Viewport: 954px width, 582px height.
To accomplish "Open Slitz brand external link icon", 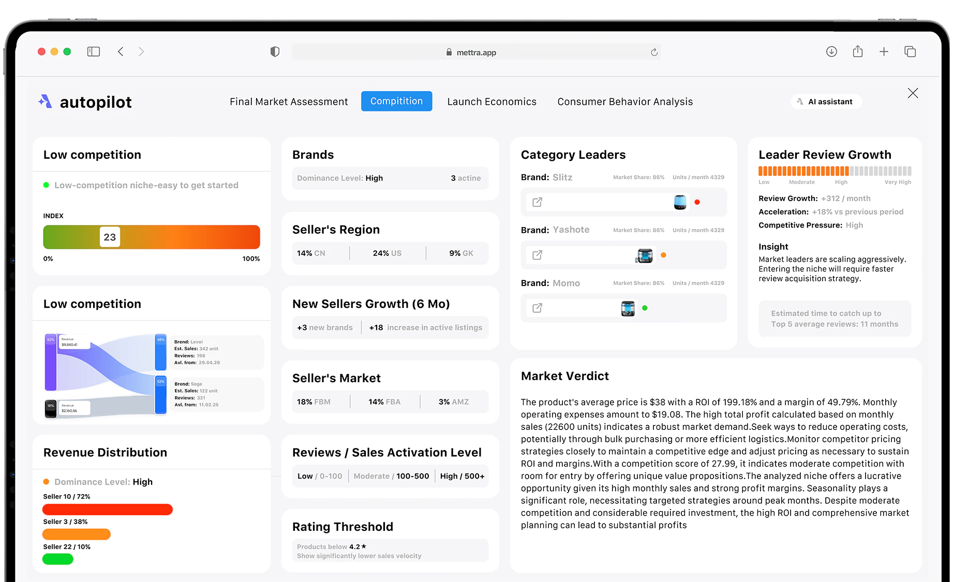I will pos(538,202).
